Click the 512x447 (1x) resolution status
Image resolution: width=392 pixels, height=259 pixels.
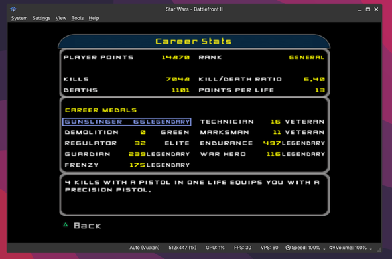click(182, 248)
